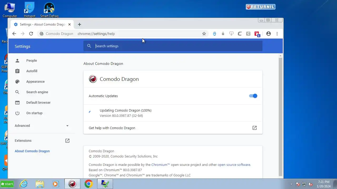Open Extensions page from sidebar
This screenshot has height=189, width=337.
[x=42, y=141]
